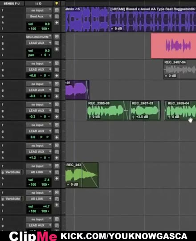Toggle the square object button beside Beat track's no input
Image resolution: width=196 pixels, height=241 pixels.
pyautogui.click(x=57, y=10)
